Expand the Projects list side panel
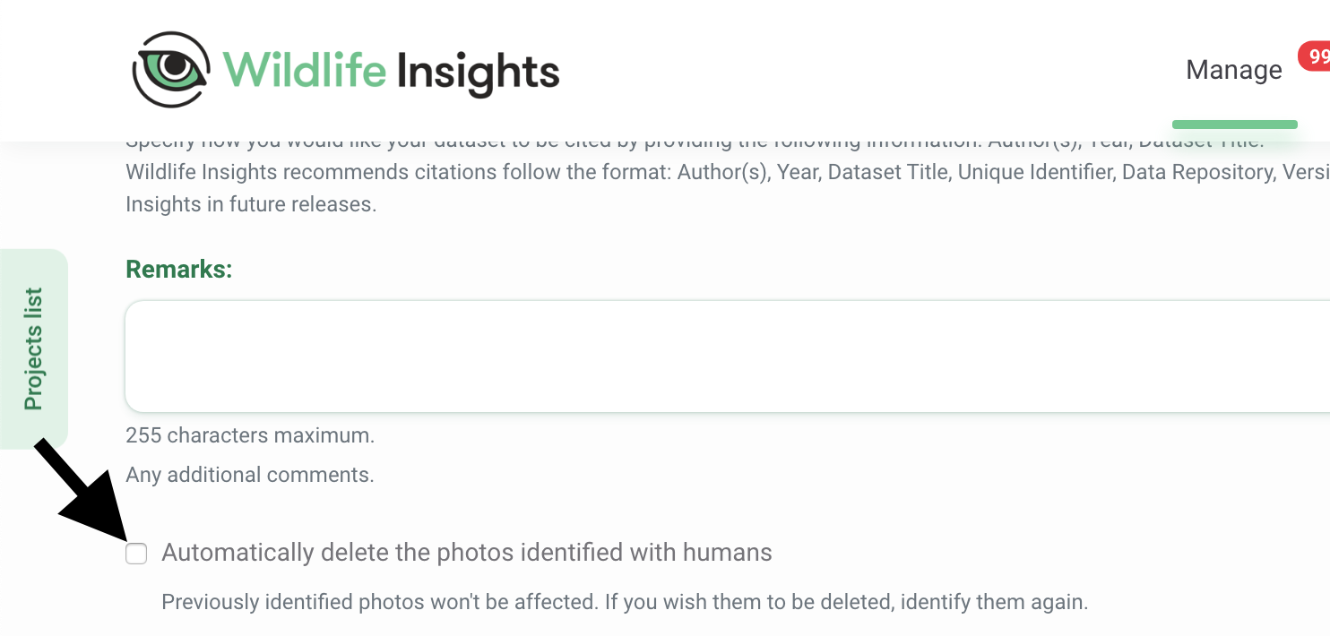The image size is (1330, 636). coord(33,348)
